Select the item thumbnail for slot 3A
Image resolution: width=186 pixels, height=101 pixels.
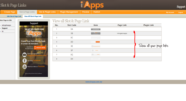tap(96, 29)
